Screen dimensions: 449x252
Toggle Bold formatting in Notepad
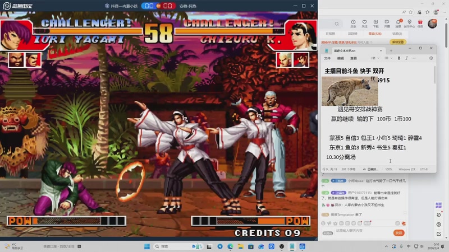[399, 58]
